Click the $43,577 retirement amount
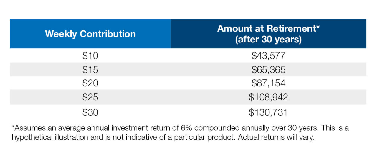377x164 pixels. [x=268, y=55]
